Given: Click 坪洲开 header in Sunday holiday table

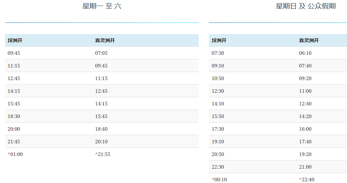Looking at the screenshot, I should coord(219,40).
